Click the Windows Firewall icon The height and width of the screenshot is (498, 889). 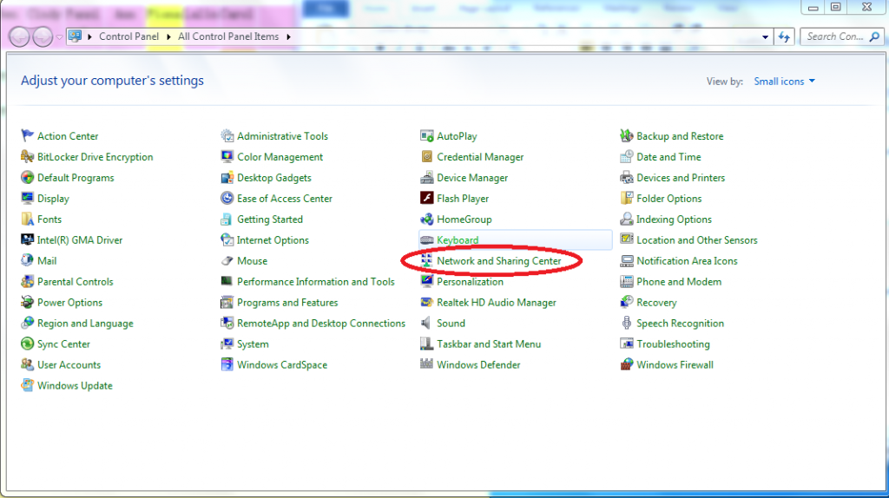click(626, 365)
